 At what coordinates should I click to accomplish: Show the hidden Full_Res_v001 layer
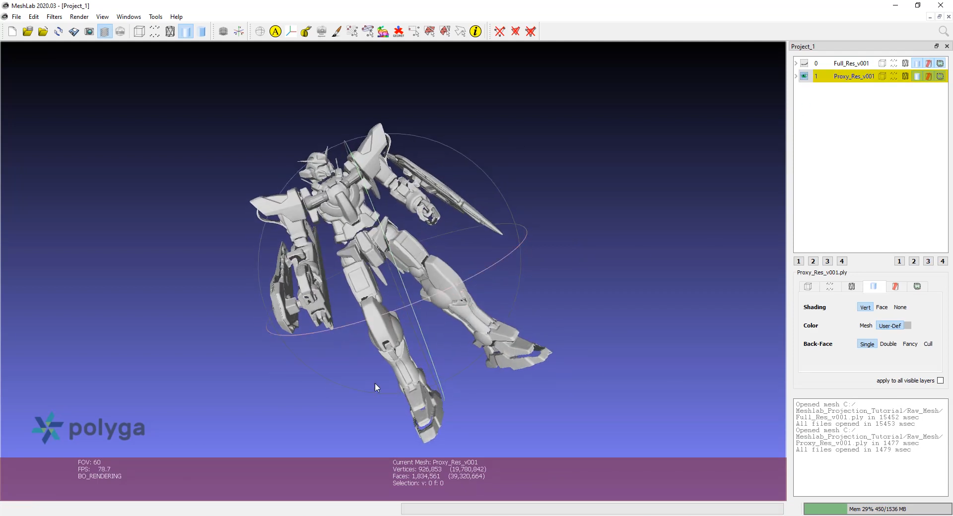[x=804, y=64]
